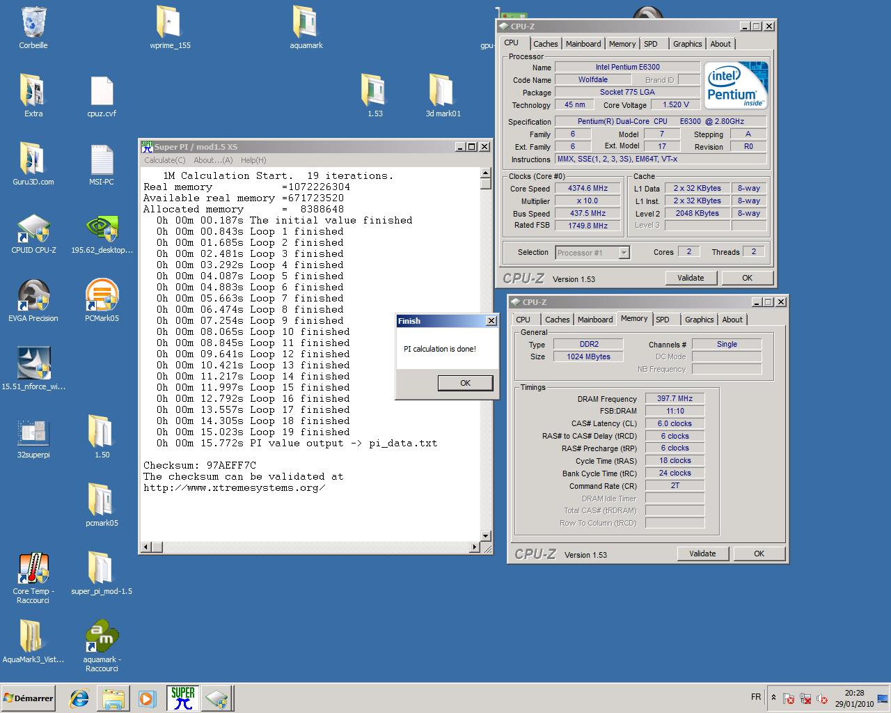
Task: Open the Corbeille recycle bin icon
Action: point(33,22)
